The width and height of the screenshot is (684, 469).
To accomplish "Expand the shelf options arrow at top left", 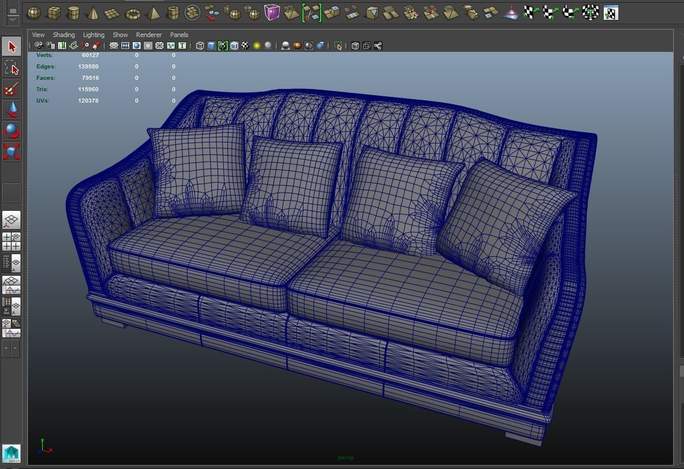I will tap(11, 21).
